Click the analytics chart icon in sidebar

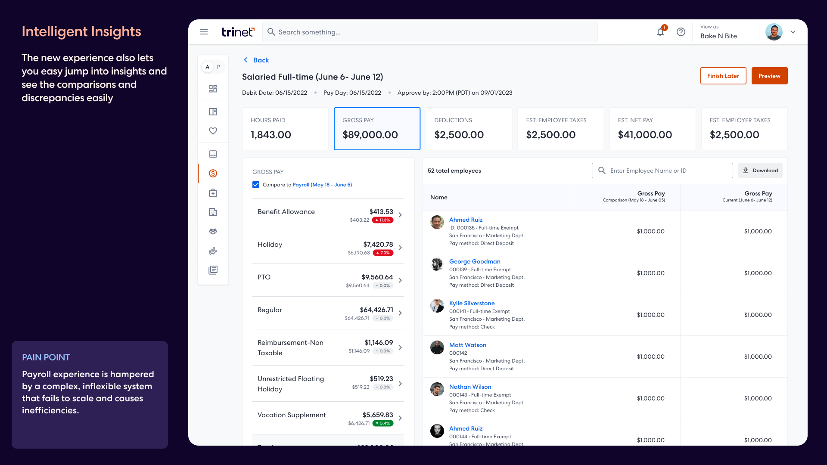(x=213, y=251)
